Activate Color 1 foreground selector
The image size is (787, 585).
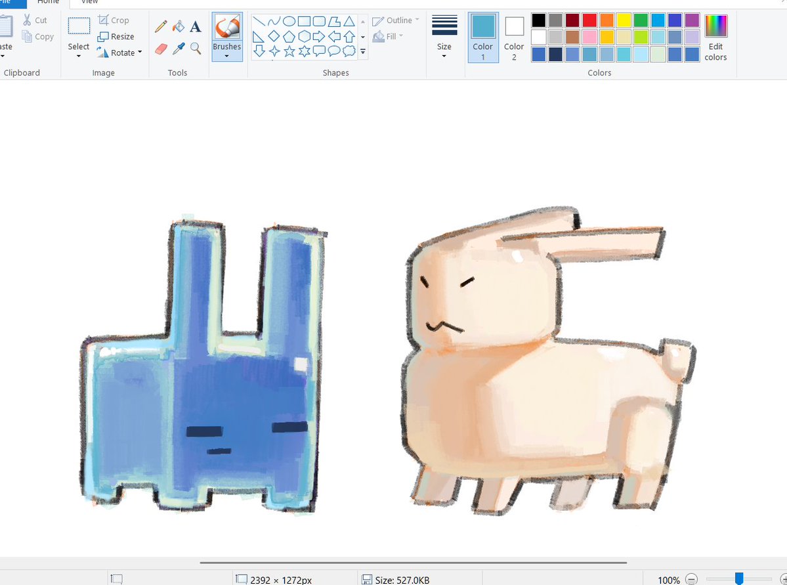[483, 37]
